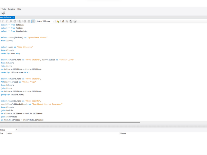Toggle invisible characters display

(71, 21)
